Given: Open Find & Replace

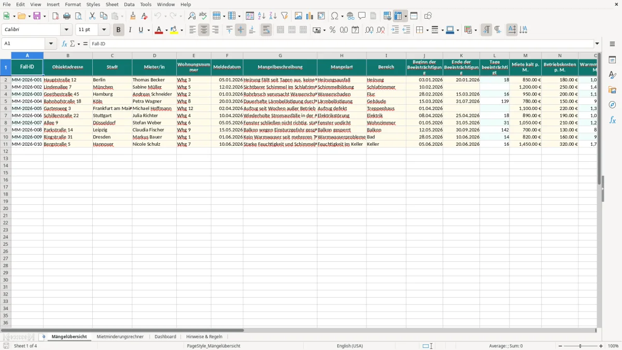Looking at the screenshot, I should click(192, 16).
